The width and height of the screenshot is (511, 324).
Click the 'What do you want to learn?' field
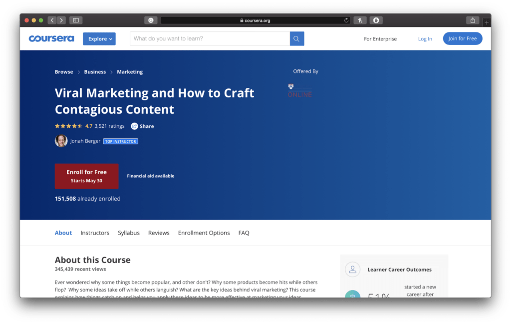[210, 38]
